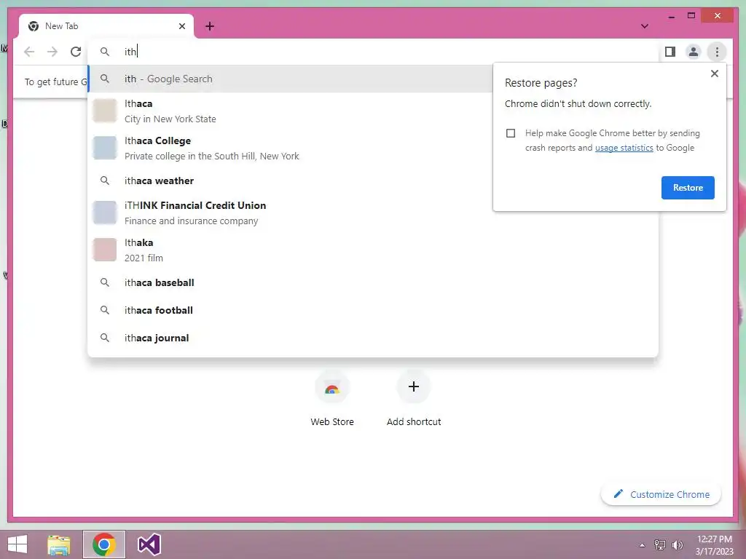Open Chrome's three-dot menu

click(717, 52)
